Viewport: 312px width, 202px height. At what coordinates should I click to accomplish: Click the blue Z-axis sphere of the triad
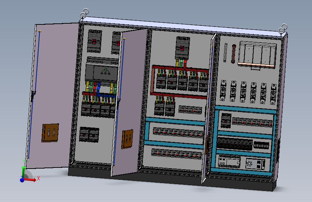coord(22,180)
